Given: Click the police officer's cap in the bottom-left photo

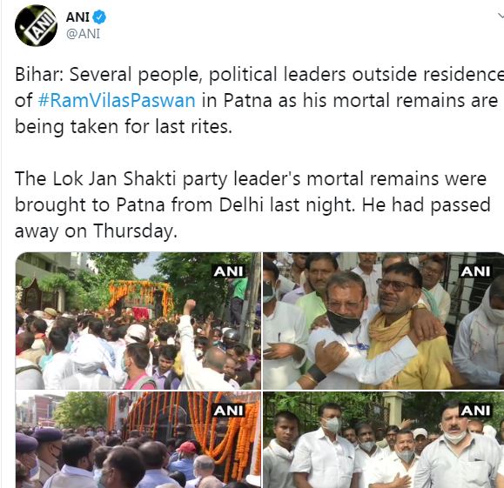Looking at the screenshot, I should 48,435.
